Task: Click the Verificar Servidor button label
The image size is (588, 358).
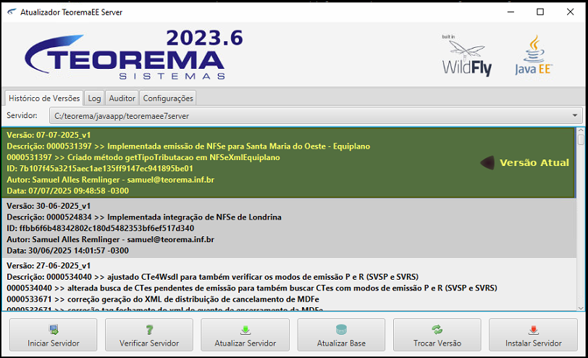Action: click(149, 343)
